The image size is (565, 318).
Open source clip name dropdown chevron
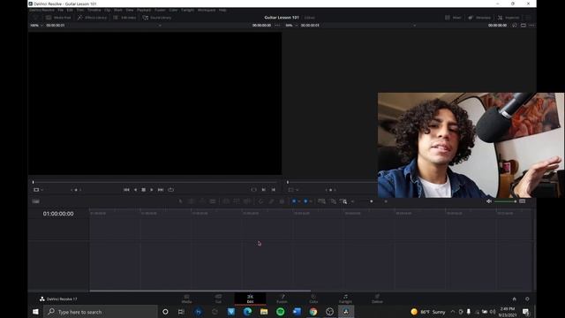pos(160,26)
